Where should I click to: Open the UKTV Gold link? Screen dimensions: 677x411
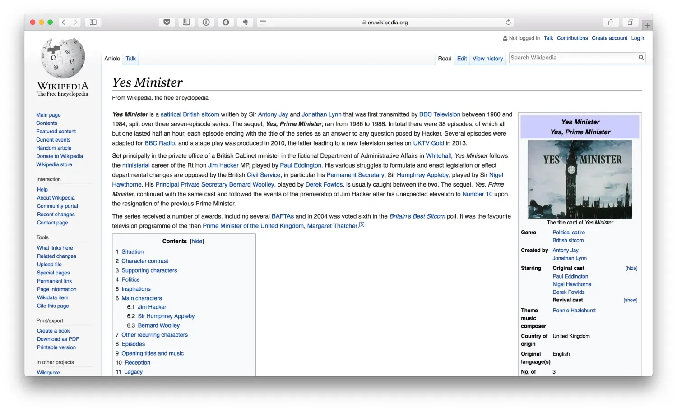(428, 143)
